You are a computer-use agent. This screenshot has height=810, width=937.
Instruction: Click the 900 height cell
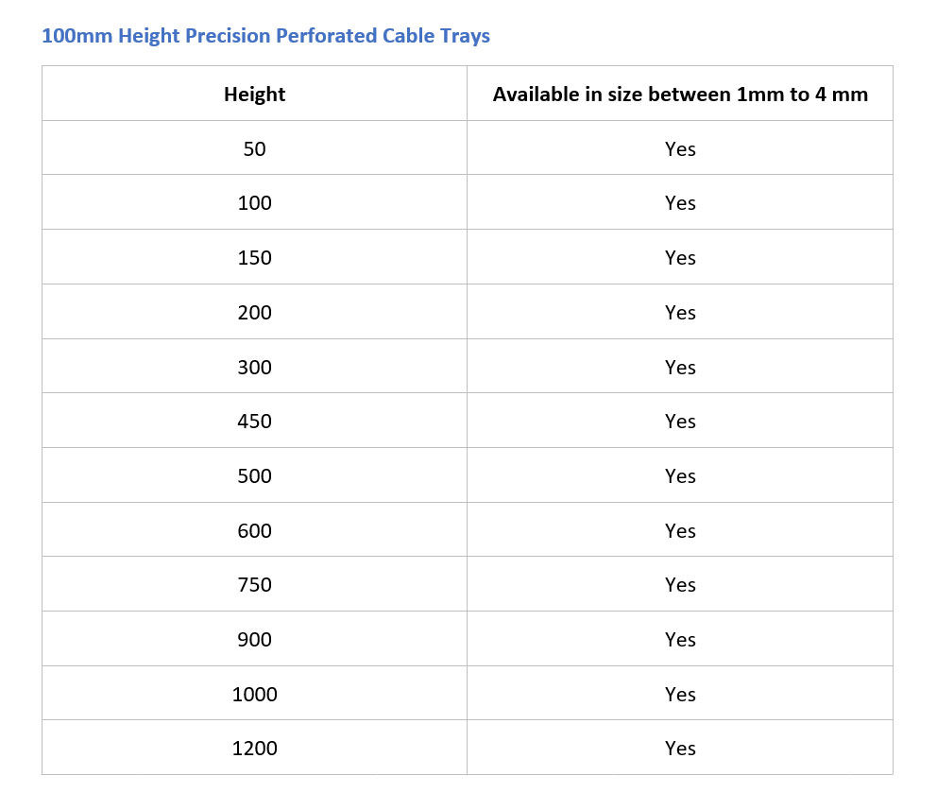tap(255, 639)
